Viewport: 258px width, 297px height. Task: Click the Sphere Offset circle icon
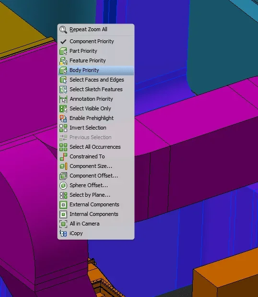(63, 185)
